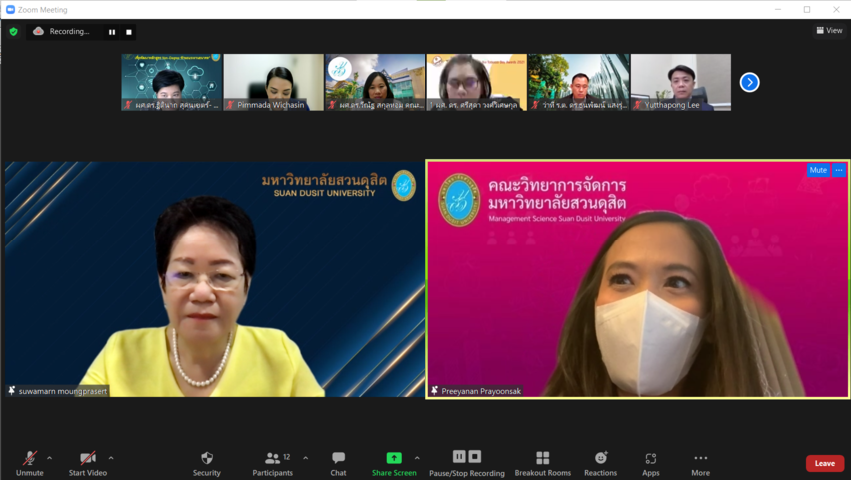851x480 pixels.
Task: Click the green encryption shield icon
Action: [14, 32]
